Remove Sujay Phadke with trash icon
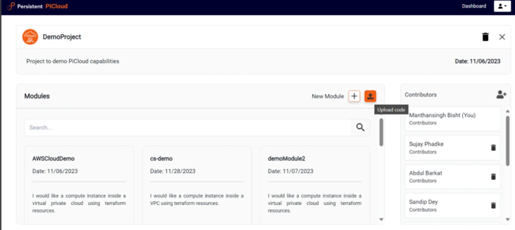Image resolution: width=515 pixels, height=230 pixels. (x=493, y=147)
